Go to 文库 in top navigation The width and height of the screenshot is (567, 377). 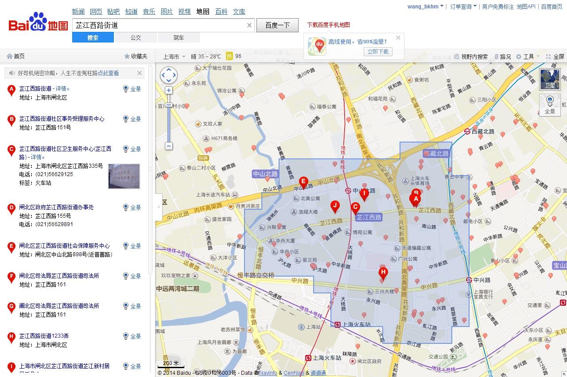(x=239, y=12)
